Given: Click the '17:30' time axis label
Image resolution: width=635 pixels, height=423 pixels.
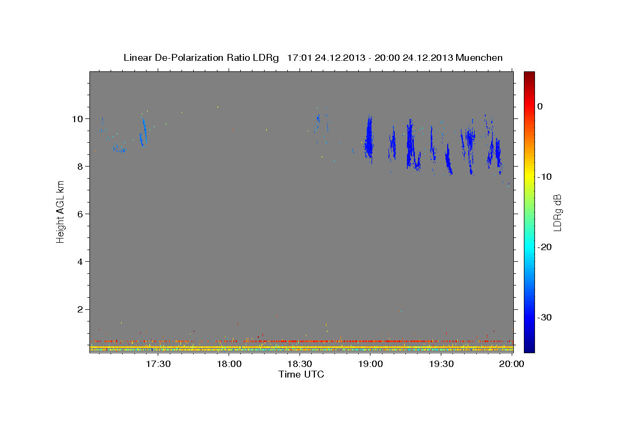Looking at the screenshot, I should coord(158,364).
